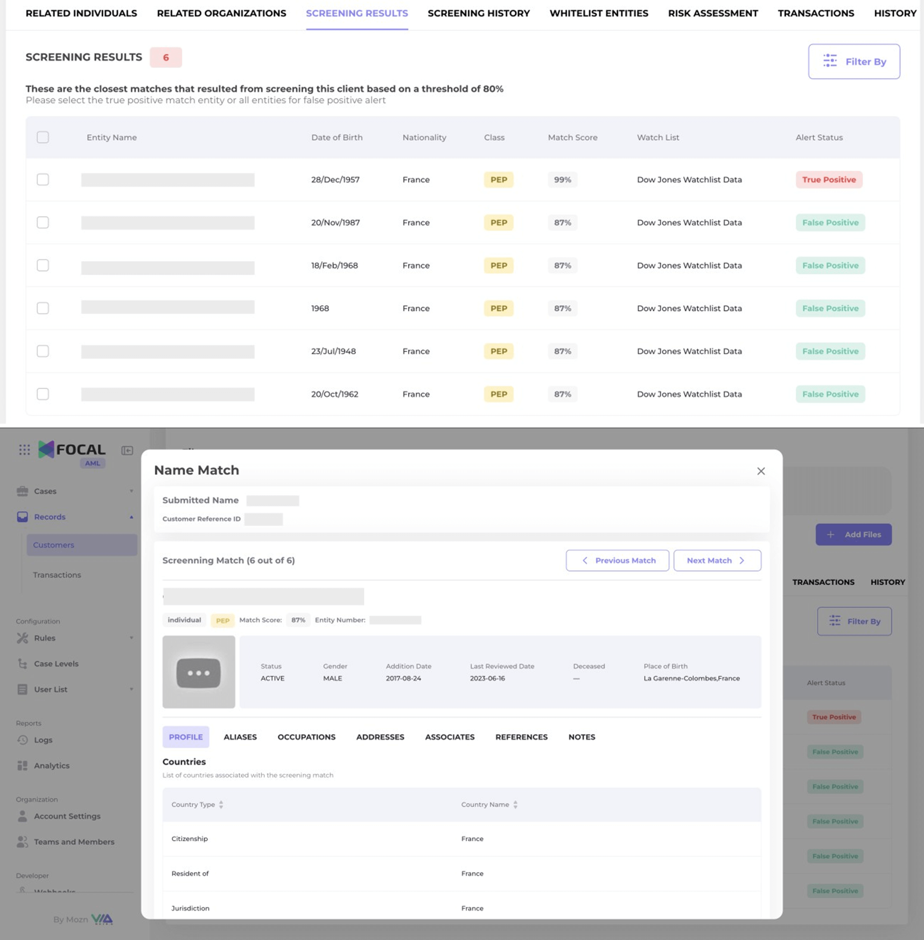Click the Case Levels icon
Image resolution: width=924 pixels, height=940 pixels.
22,664
